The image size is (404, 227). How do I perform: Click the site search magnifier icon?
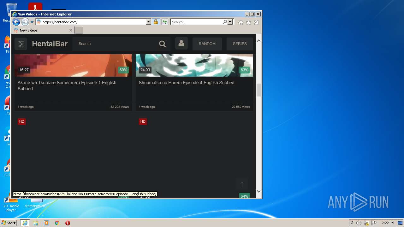163,44
